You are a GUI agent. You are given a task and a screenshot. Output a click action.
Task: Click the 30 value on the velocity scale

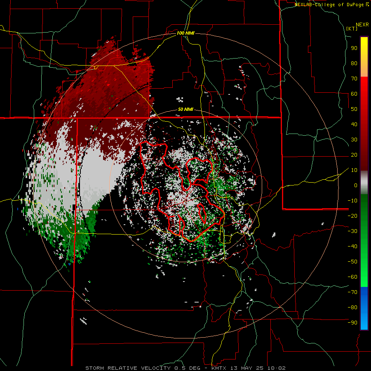[354, 140]
